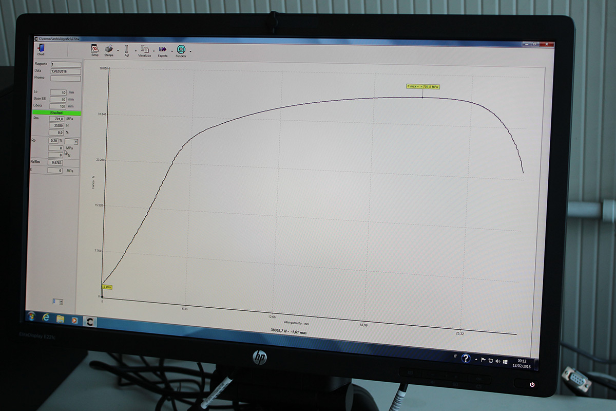Screen dimensions: 616x411
Task: Click the green Risultati bar
Action: [56, 112]
